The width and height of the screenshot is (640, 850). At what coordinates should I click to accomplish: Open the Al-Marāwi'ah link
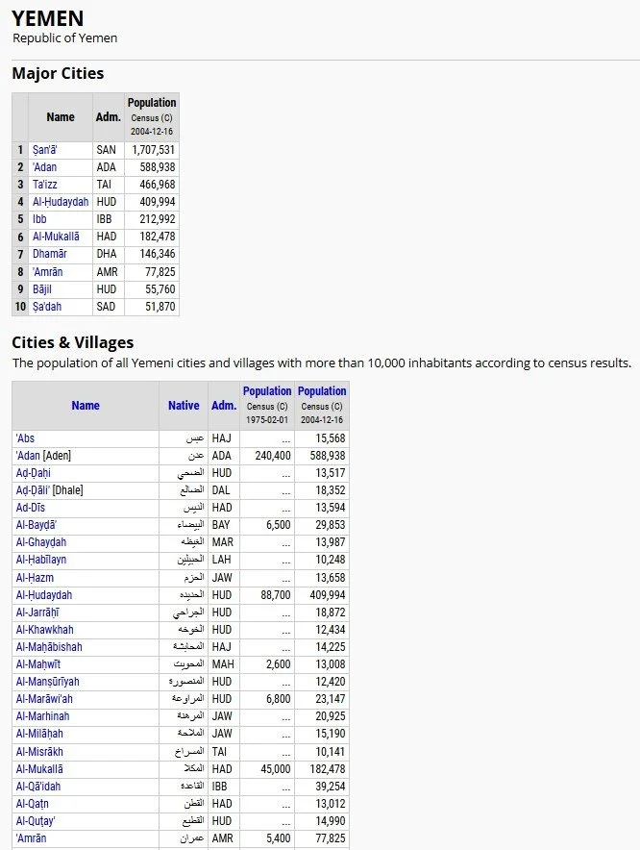pyautogui.click(x=44, y=699)
